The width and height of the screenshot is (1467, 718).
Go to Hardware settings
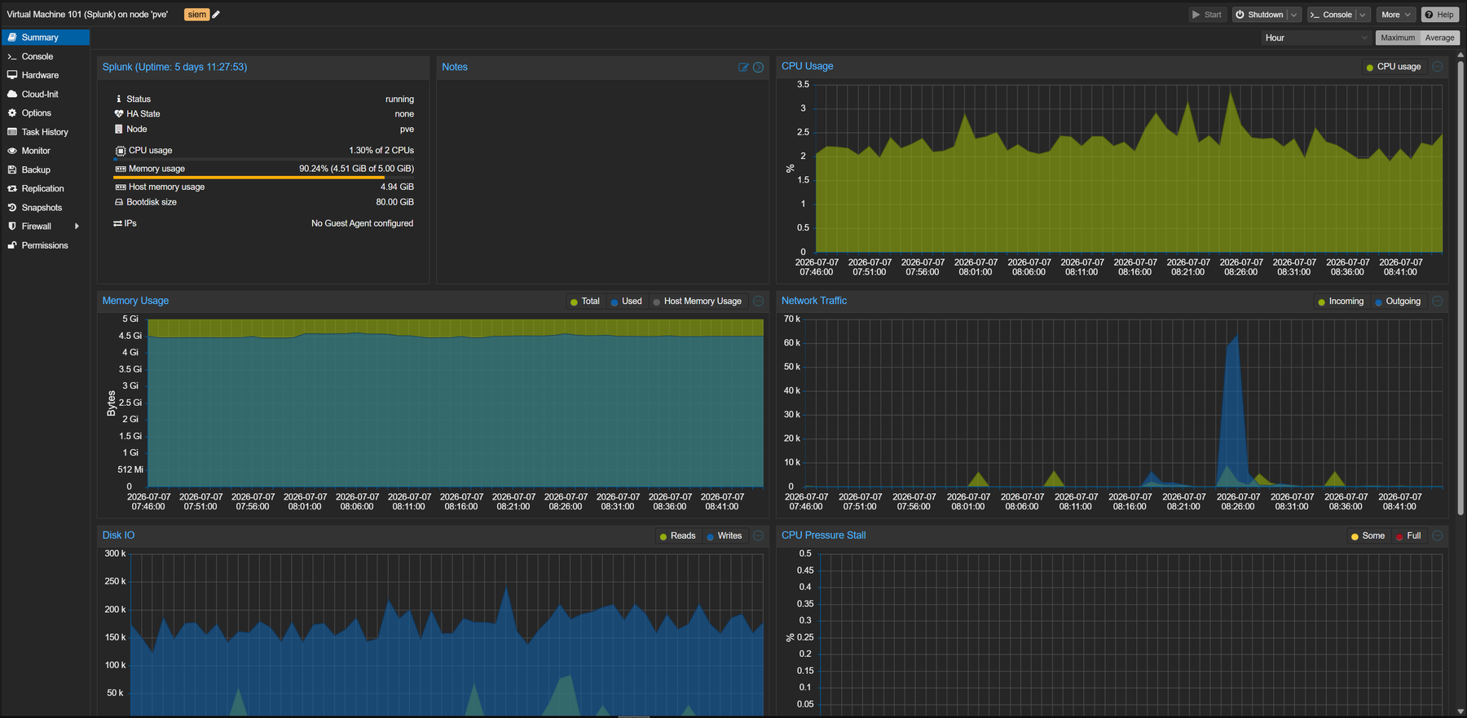pyautogui.click(x=46, y=75)
